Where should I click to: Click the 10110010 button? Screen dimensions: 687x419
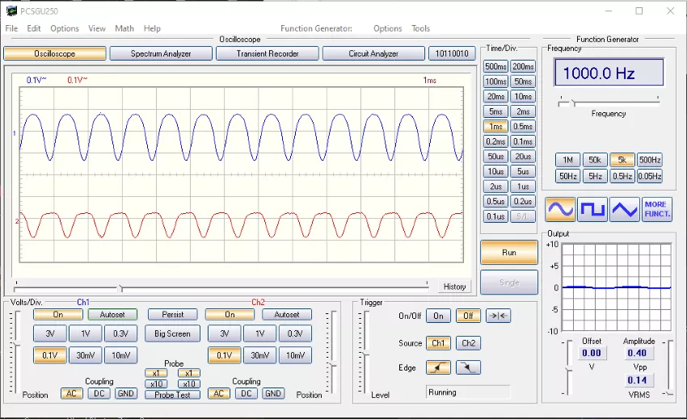click(452, 53)
